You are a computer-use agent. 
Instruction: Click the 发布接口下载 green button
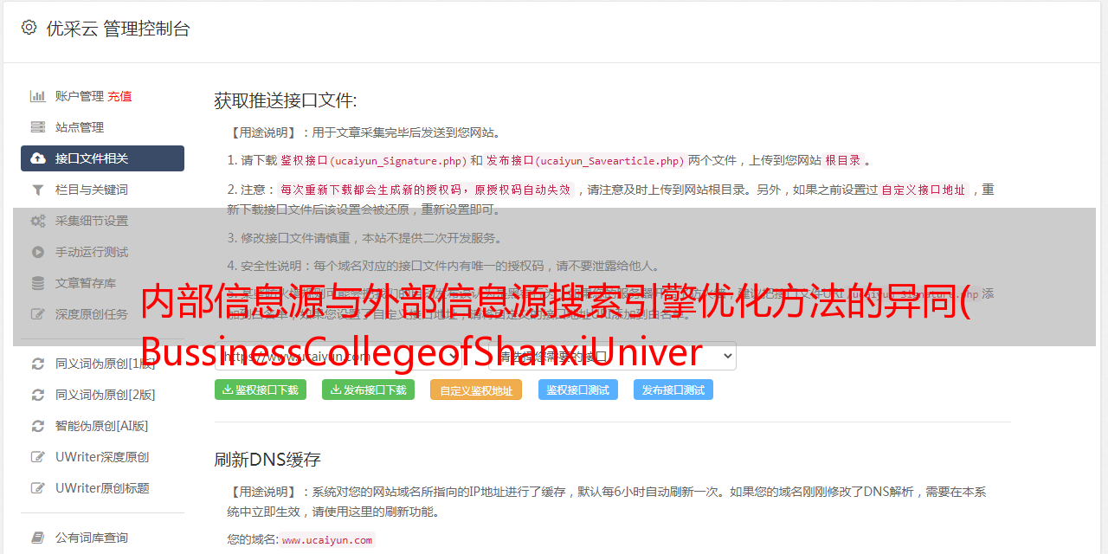(x=368, y=390)
